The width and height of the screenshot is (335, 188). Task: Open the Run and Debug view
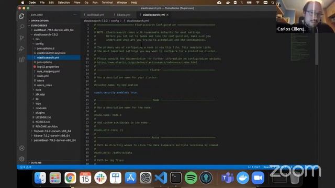click(x=21, y=49)
